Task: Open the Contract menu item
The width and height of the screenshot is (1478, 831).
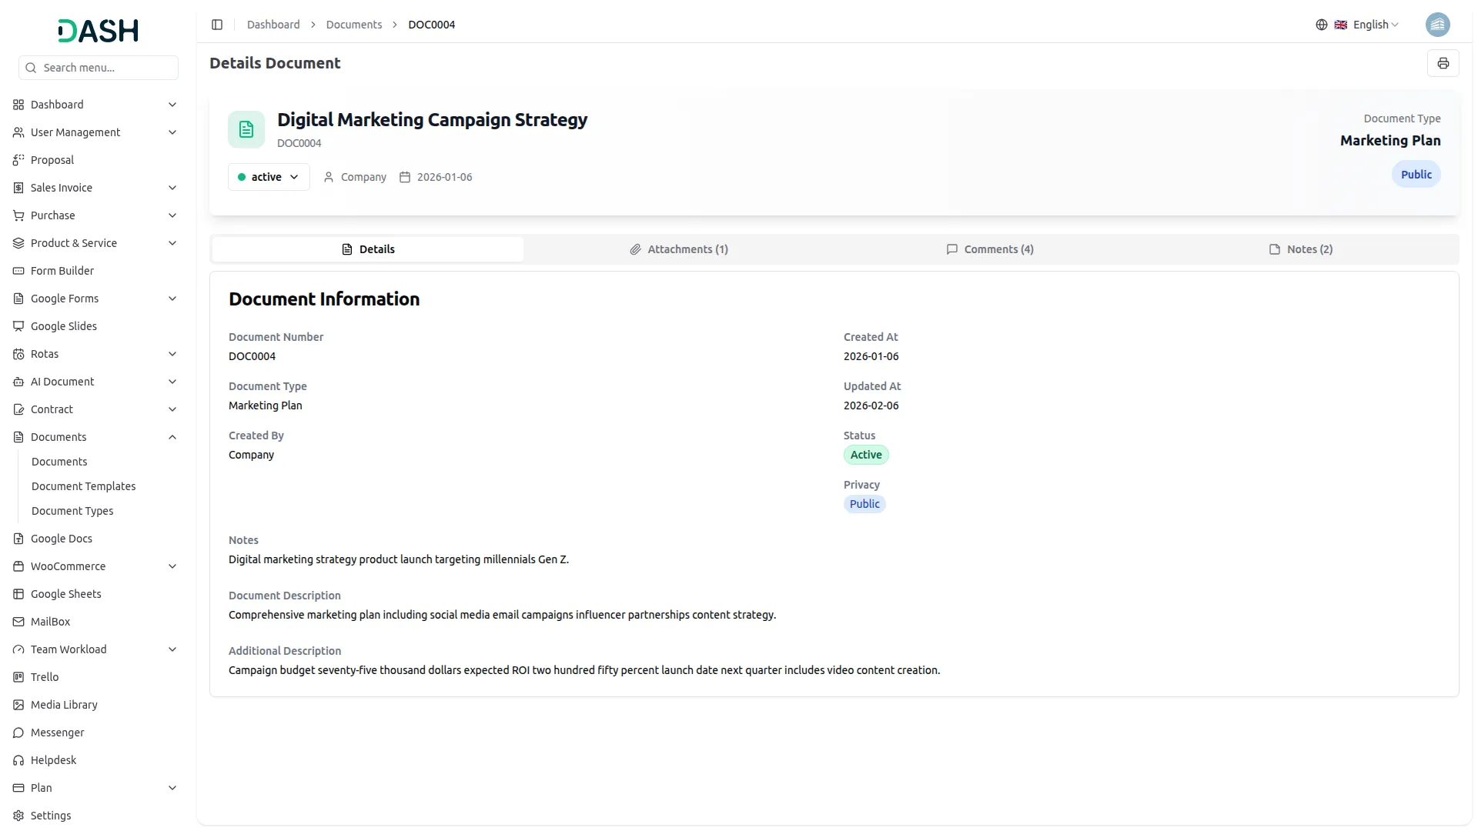Action: [x=95, y=409]
